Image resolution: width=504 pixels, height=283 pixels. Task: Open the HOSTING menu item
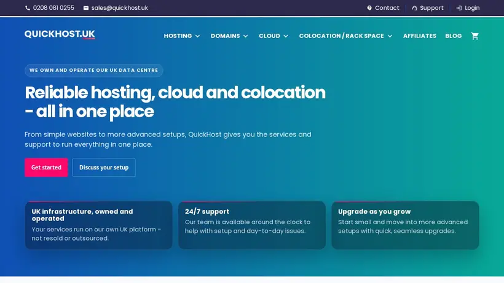(178, 36)
